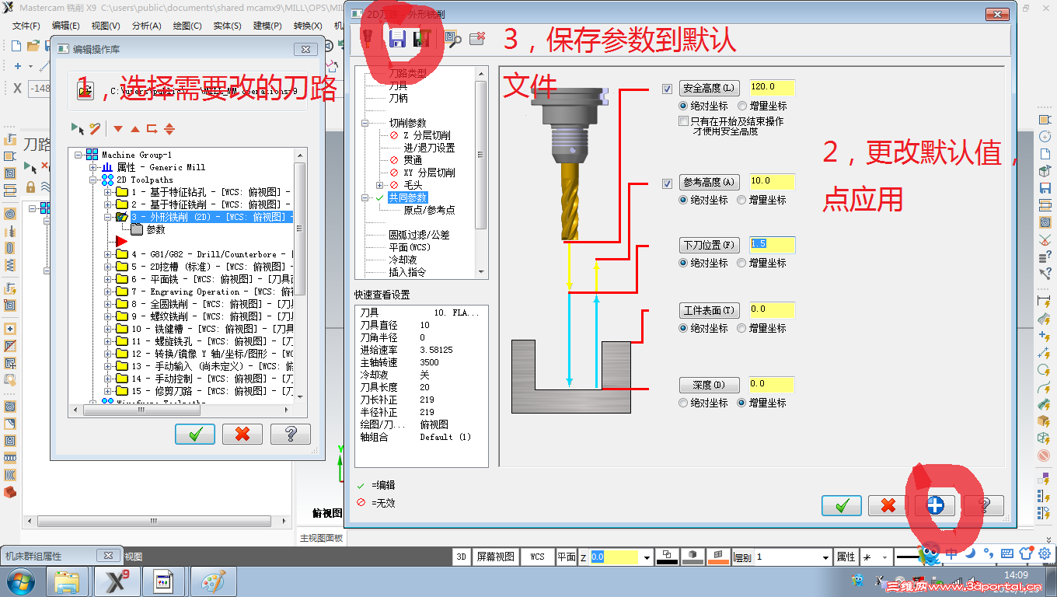Click the padlock icon in toolpaths manager

30,187
